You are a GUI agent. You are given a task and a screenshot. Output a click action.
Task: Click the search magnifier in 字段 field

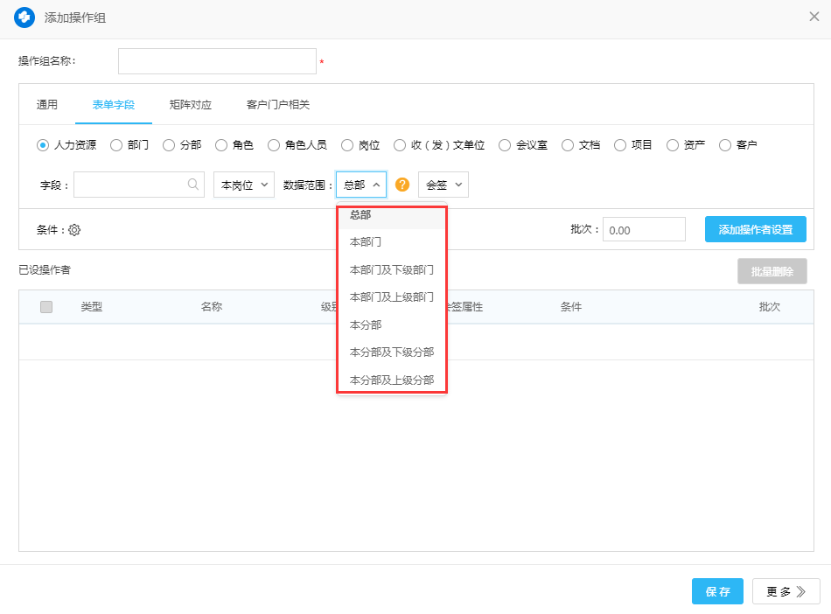[x=192, y=185]
